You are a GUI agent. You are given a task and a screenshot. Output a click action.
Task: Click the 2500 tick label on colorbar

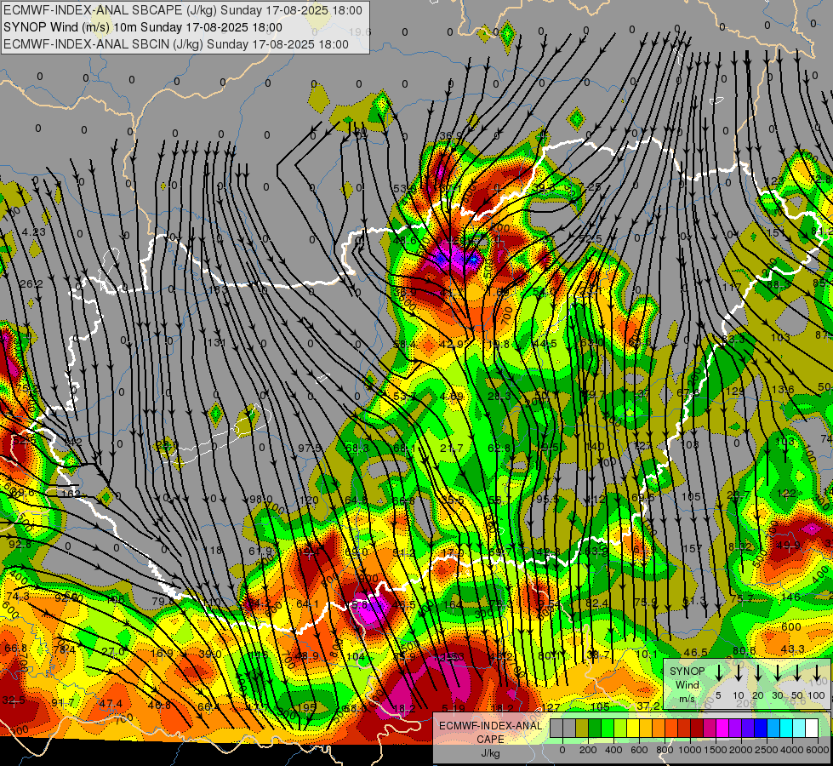767,750
